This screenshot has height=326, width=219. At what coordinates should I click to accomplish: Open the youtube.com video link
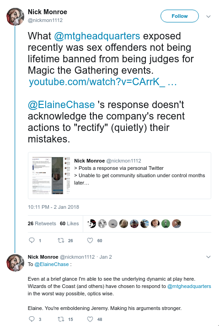coord(103,81)
